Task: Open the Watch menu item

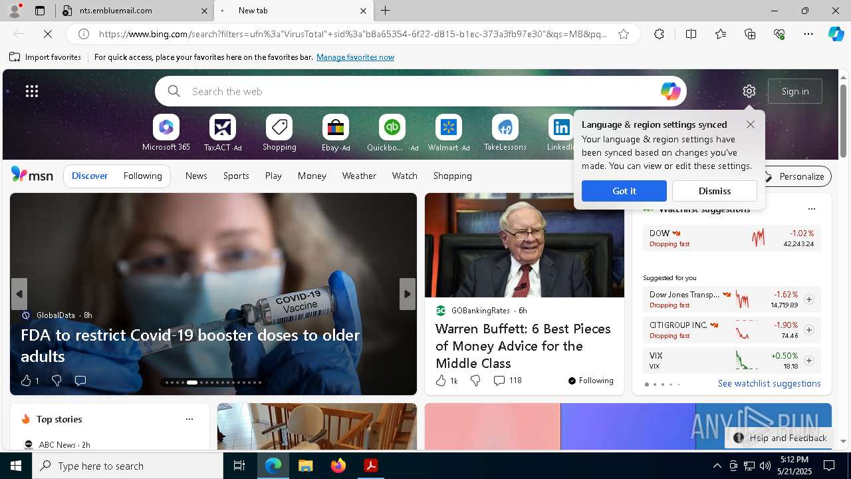Action: (405, 176)
